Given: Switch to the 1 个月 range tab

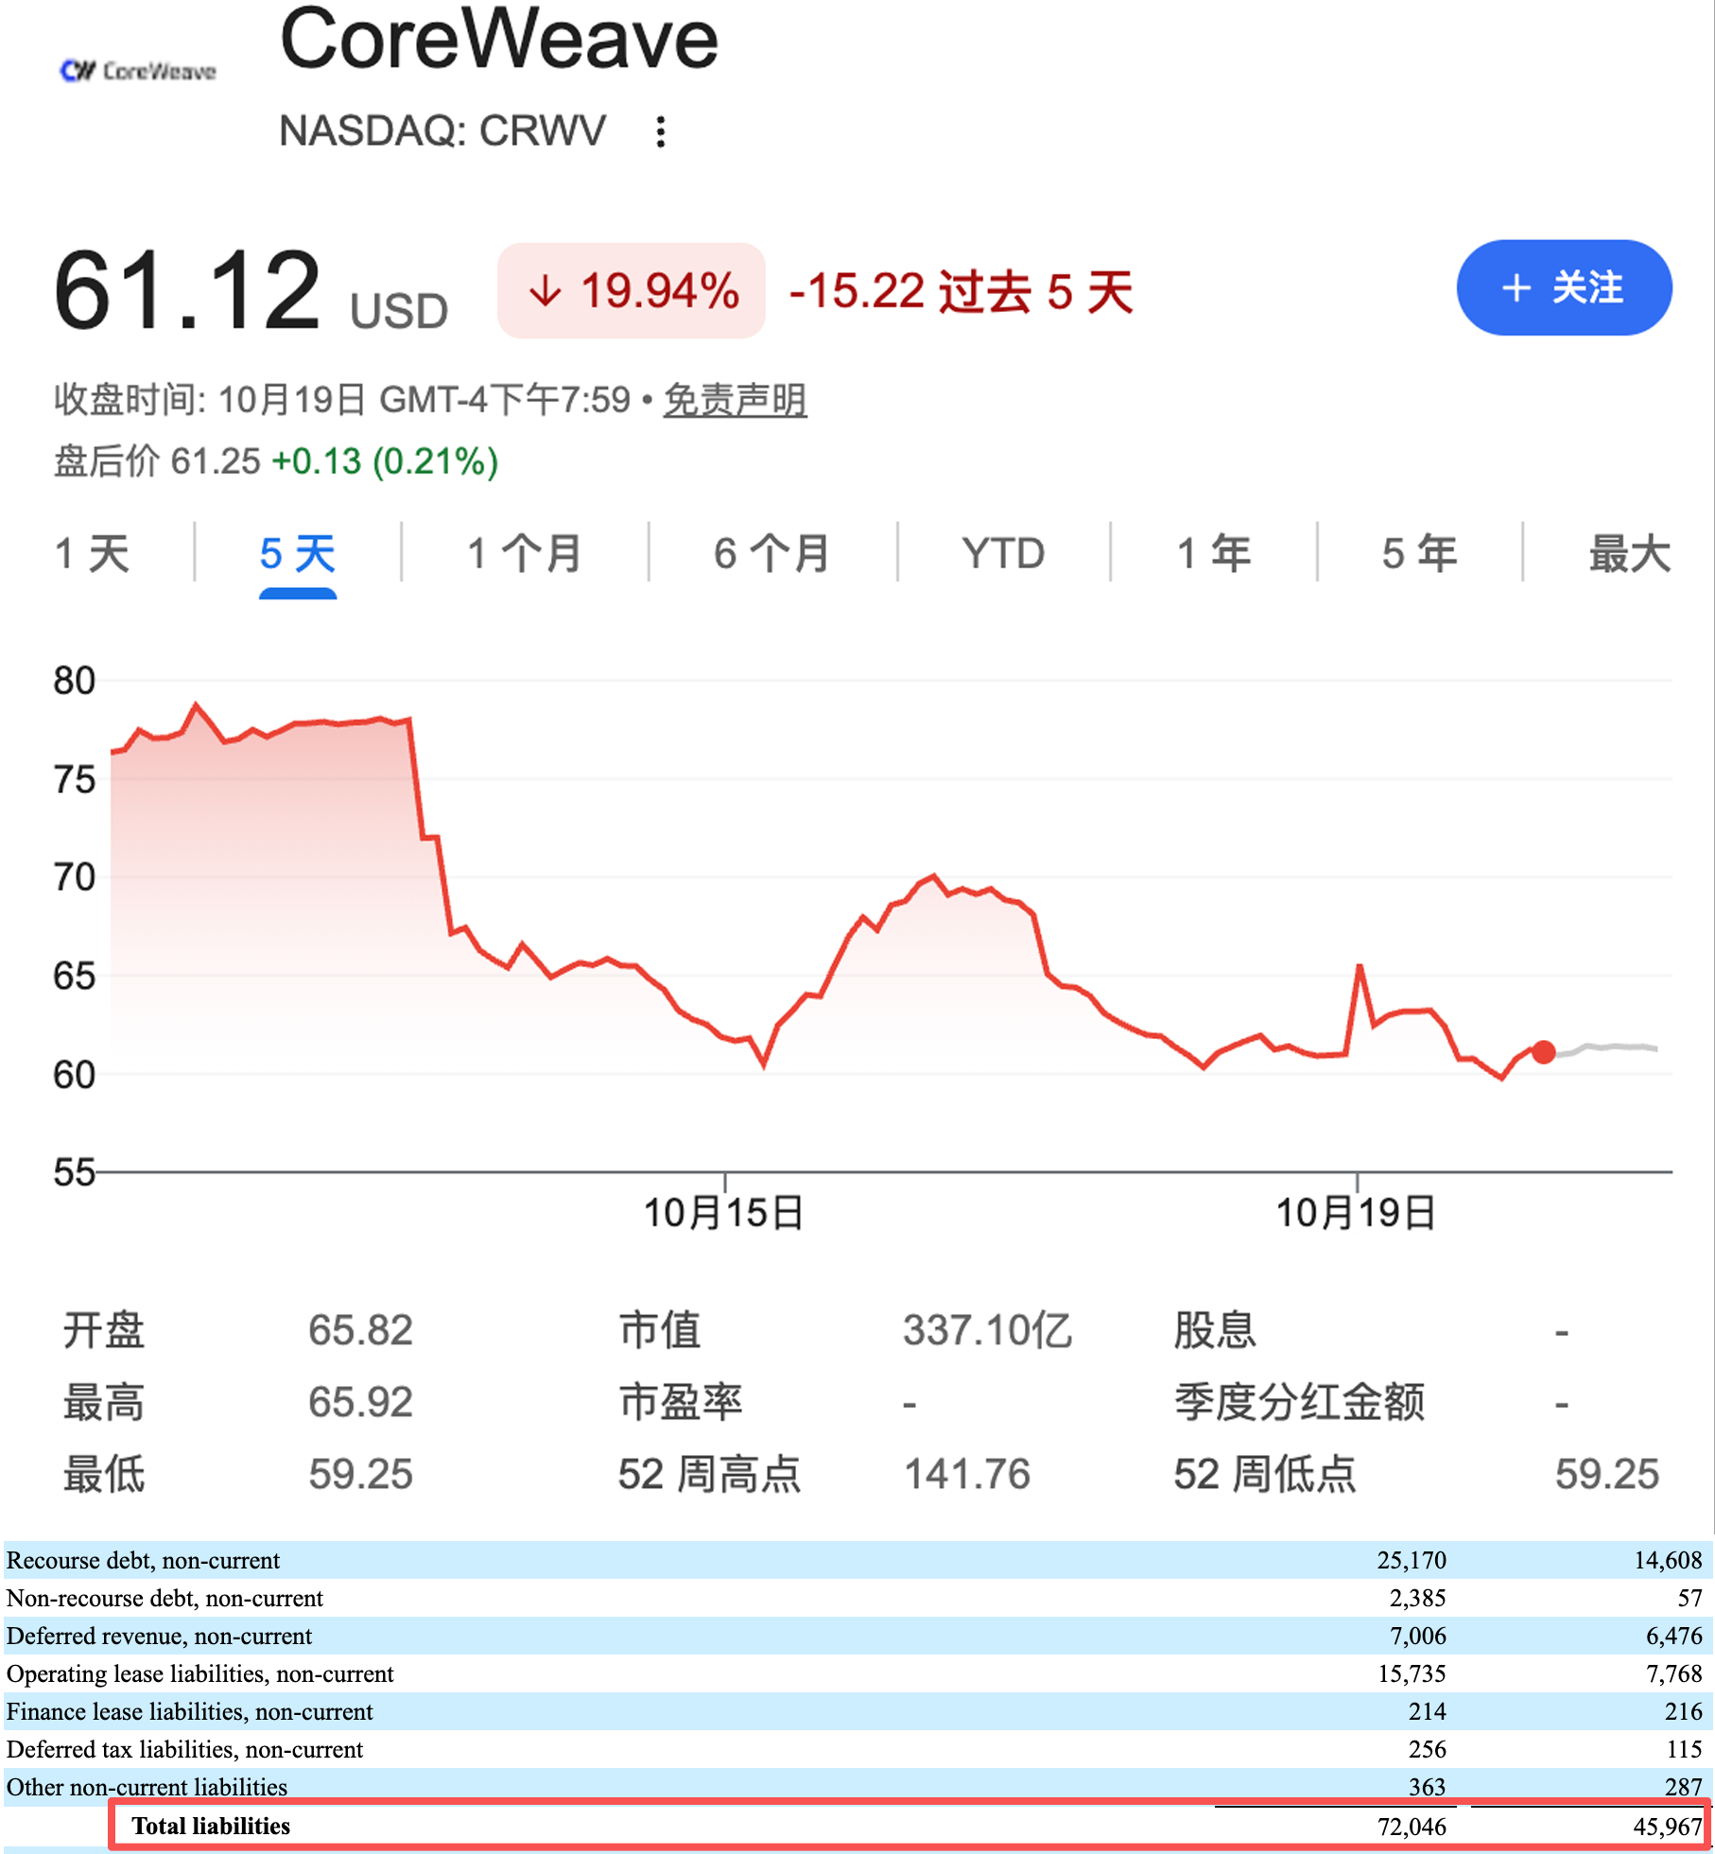Looking at the screenshot, I should pyautogui.click(x=525, y=553).
